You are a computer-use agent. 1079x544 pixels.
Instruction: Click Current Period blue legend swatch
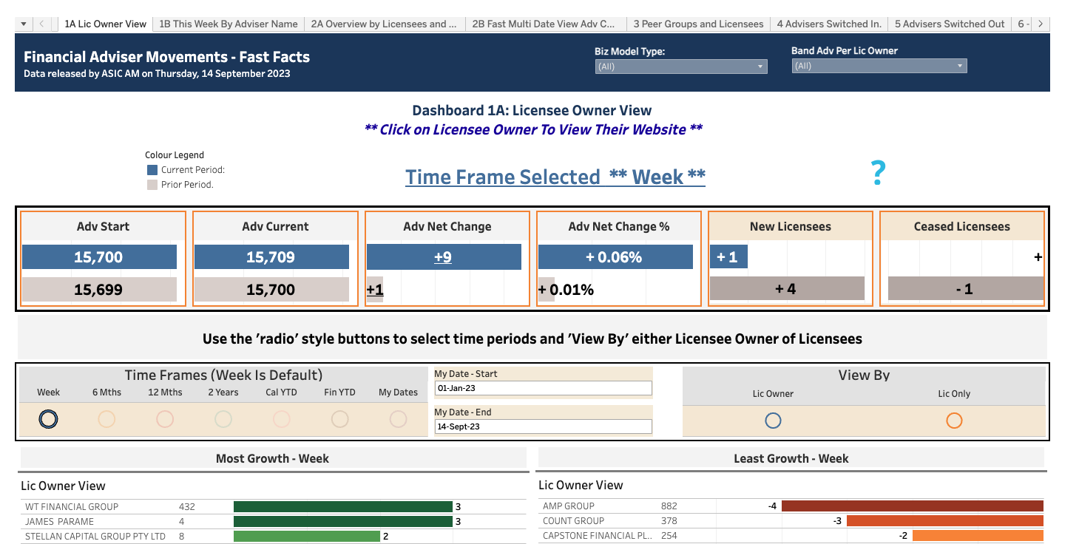point(152,170)
